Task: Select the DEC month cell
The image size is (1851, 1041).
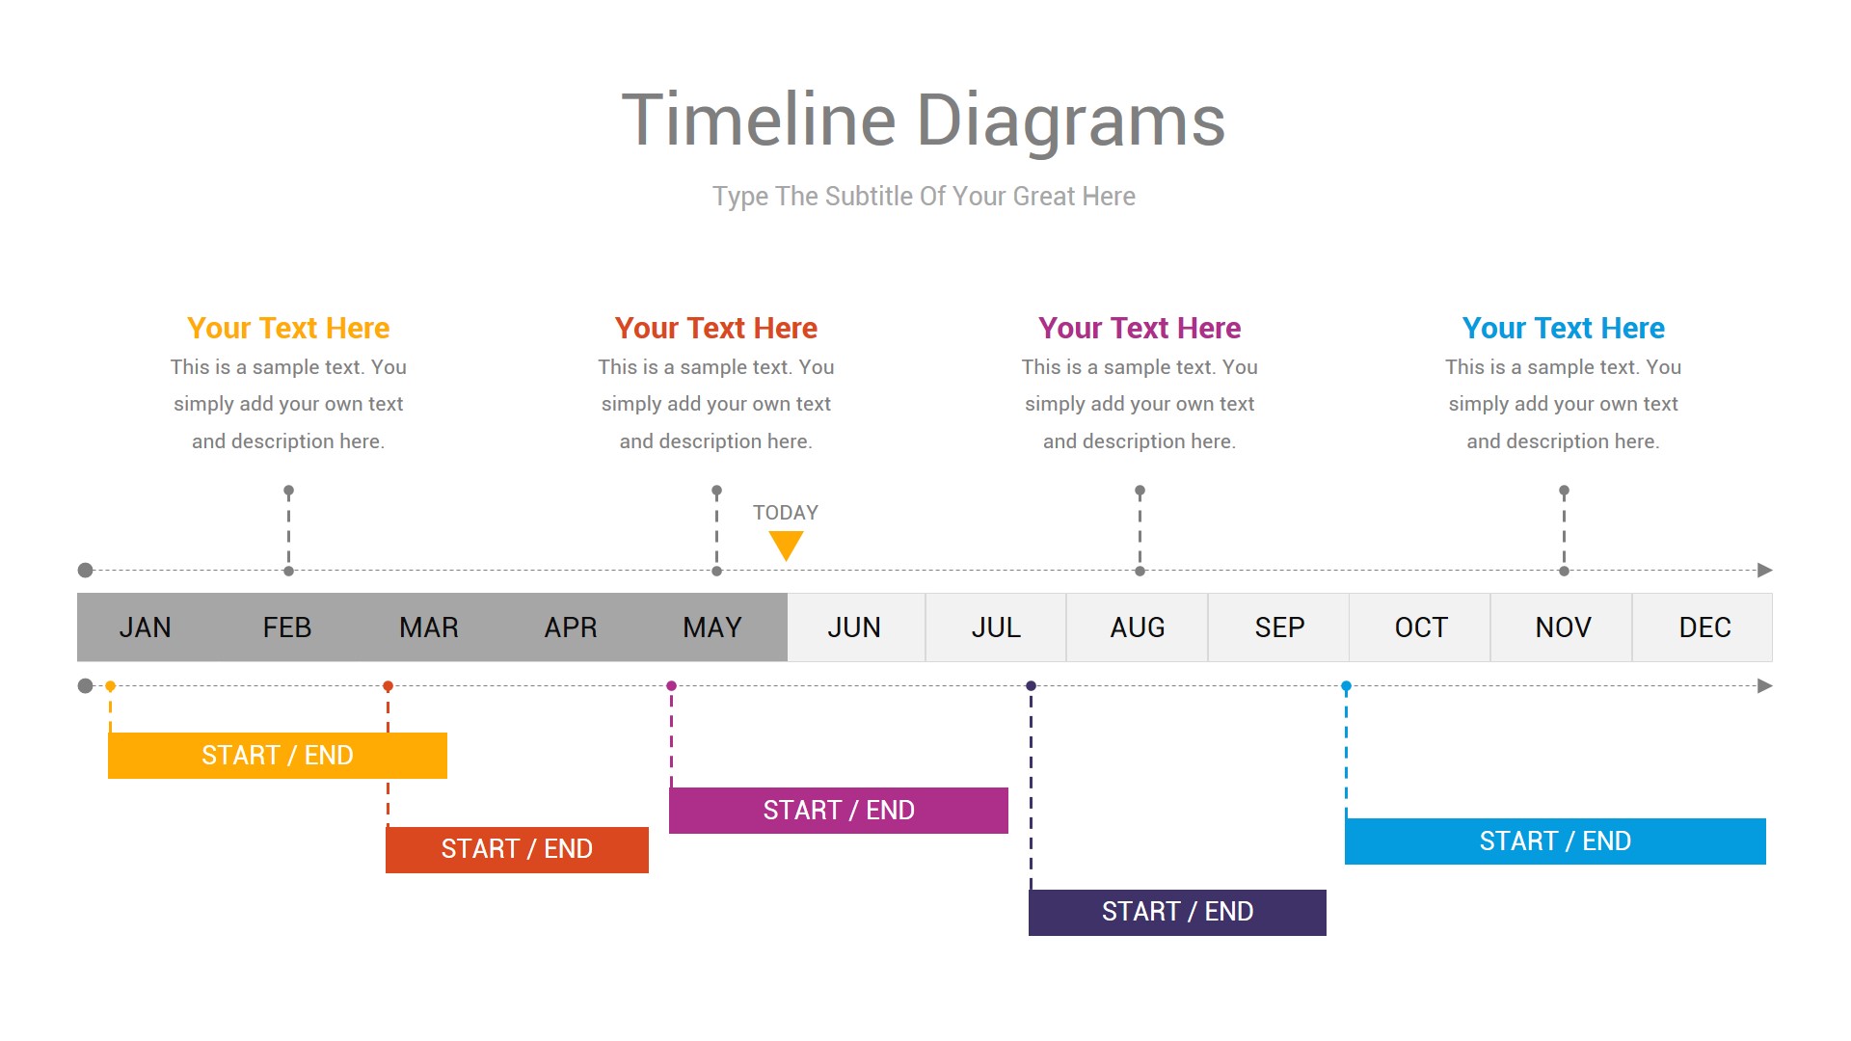Action: [x=1703, y=627]
